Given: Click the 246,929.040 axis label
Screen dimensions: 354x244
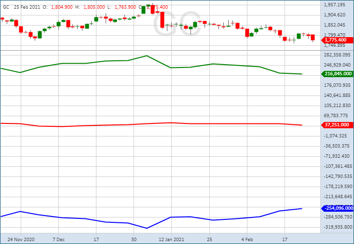Looking at the screenshot, I should (337, 65).
